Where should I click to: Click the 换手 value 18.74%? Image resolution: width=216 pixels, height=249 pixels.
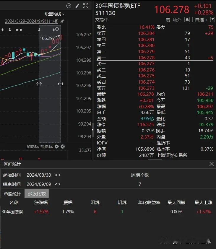click(206, 131)
